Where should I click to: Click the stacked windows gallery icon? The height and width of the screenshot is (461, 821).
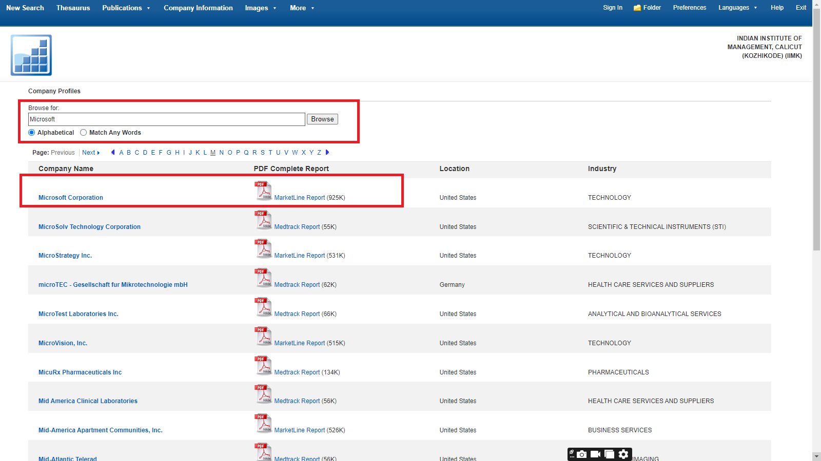(x=609, y=454)
